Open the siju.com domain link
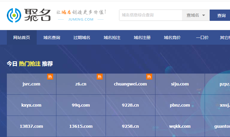Screen dimensions: 230x137 (180, 84)
